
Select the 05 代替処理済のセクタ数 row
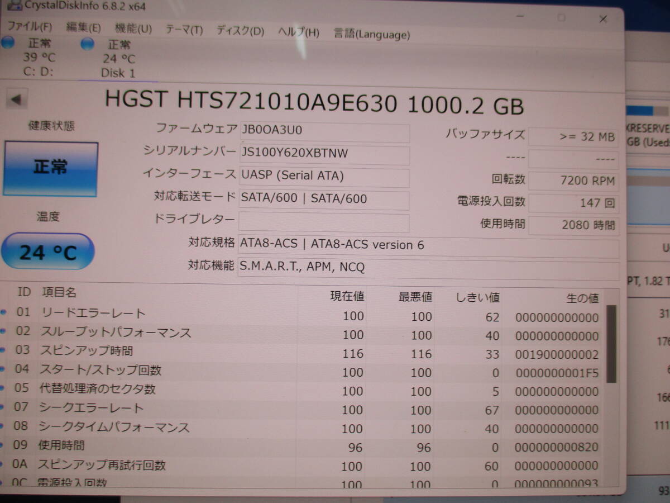point(301,391)
